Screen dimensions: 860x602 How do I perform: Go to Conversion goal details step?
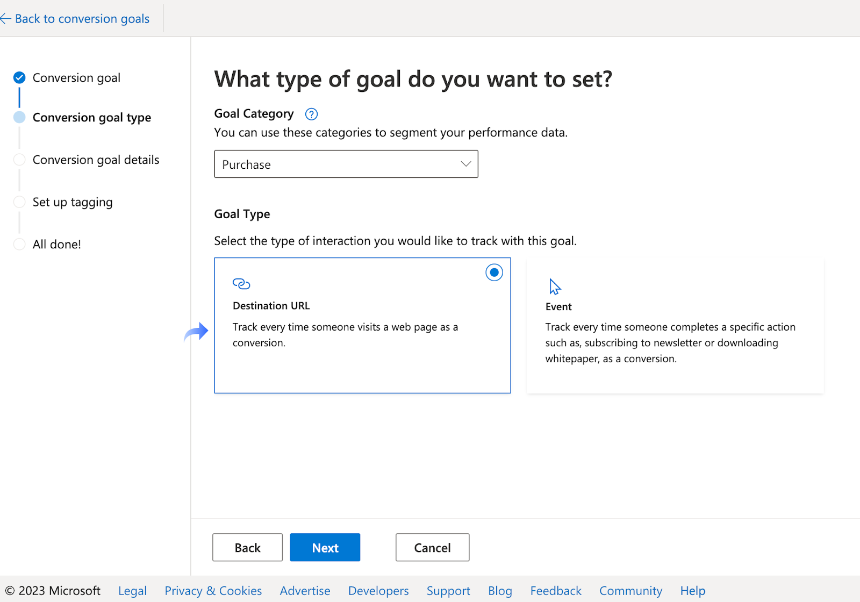(96, 160)
